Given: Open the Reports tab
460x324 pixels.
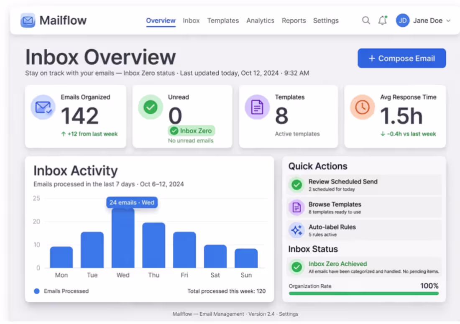Looking at the screenshot, I should click(294, 20).
